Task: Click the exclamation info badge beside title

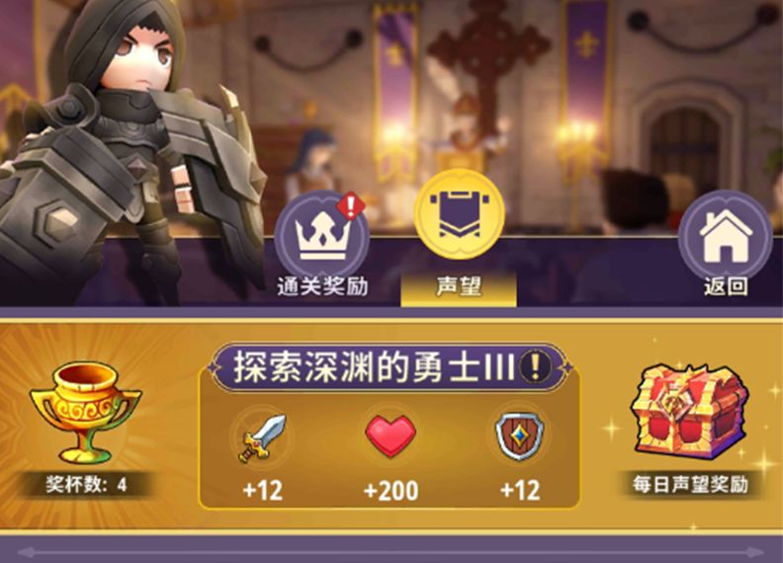Action: tap(535, 366)
